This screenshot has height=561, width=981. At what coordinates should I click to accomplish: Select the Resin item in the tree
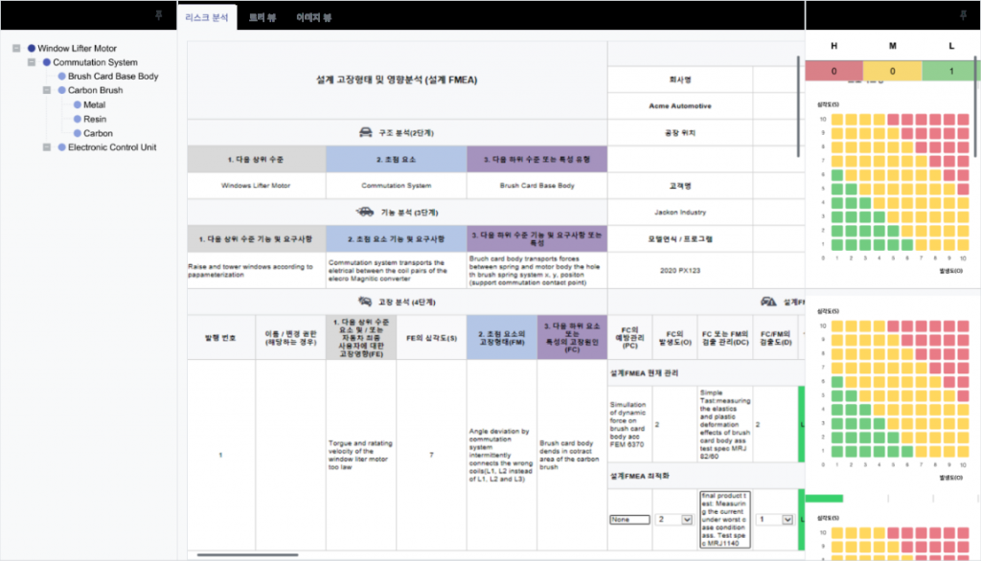pyautogui.click(x=95, y=120)
